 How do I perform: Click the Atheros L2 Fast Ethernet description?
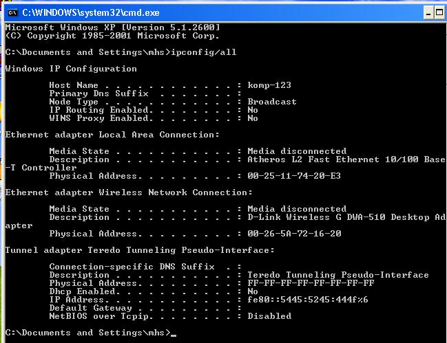346,159
